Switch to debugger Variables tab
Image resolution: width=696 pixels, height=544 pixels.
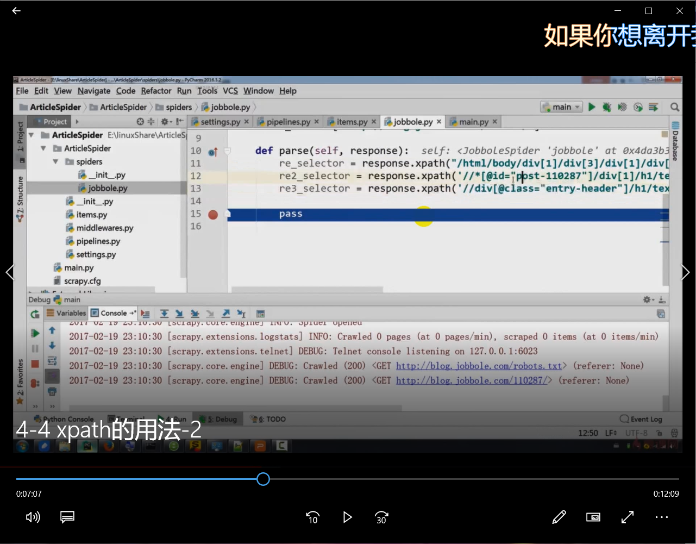[66, 313]
